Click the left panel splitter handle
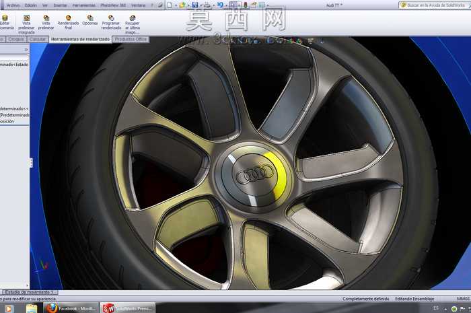Image resolution: width=471 pixels, height=313 pixels. point(31,163)
